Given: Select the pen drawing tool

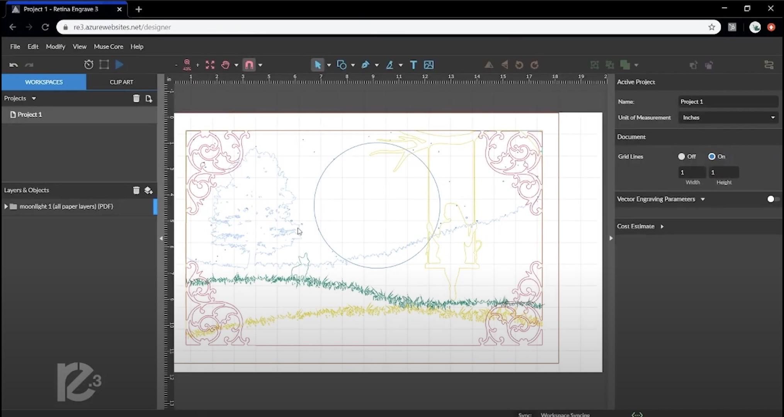Looking at the screenshot, I should 365,65.
